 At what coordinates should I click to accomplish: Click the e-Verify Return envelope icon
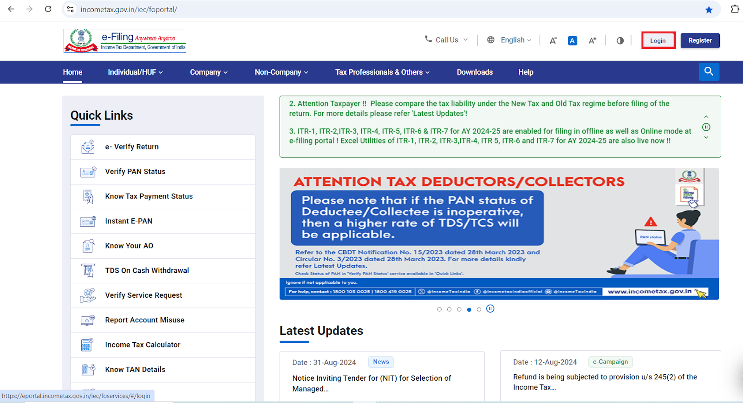(x=88, y=147)
